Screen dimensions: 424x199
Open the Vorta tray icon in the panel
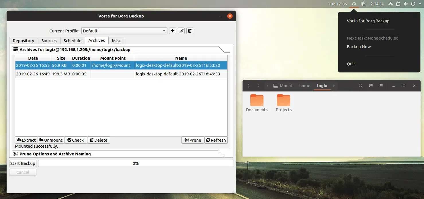(354, 4)
